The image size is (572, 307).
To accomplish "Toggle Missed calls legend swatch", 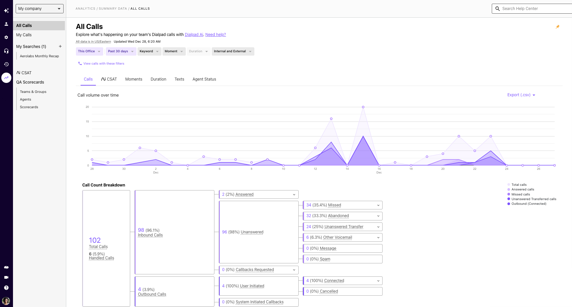I will point(509,194).
